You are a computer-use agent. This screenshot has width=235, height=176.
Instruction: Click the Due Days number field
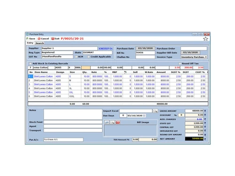tap(123, 115)
